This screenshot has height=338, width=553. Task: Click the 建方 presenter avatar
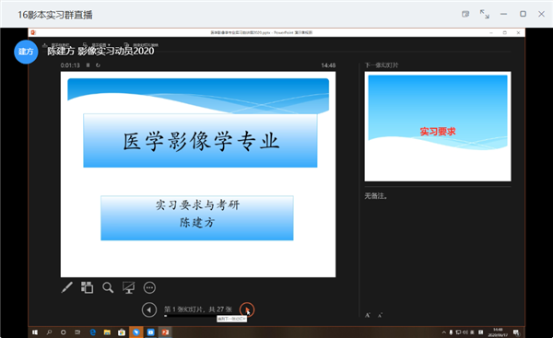click(x=26, y=52)
